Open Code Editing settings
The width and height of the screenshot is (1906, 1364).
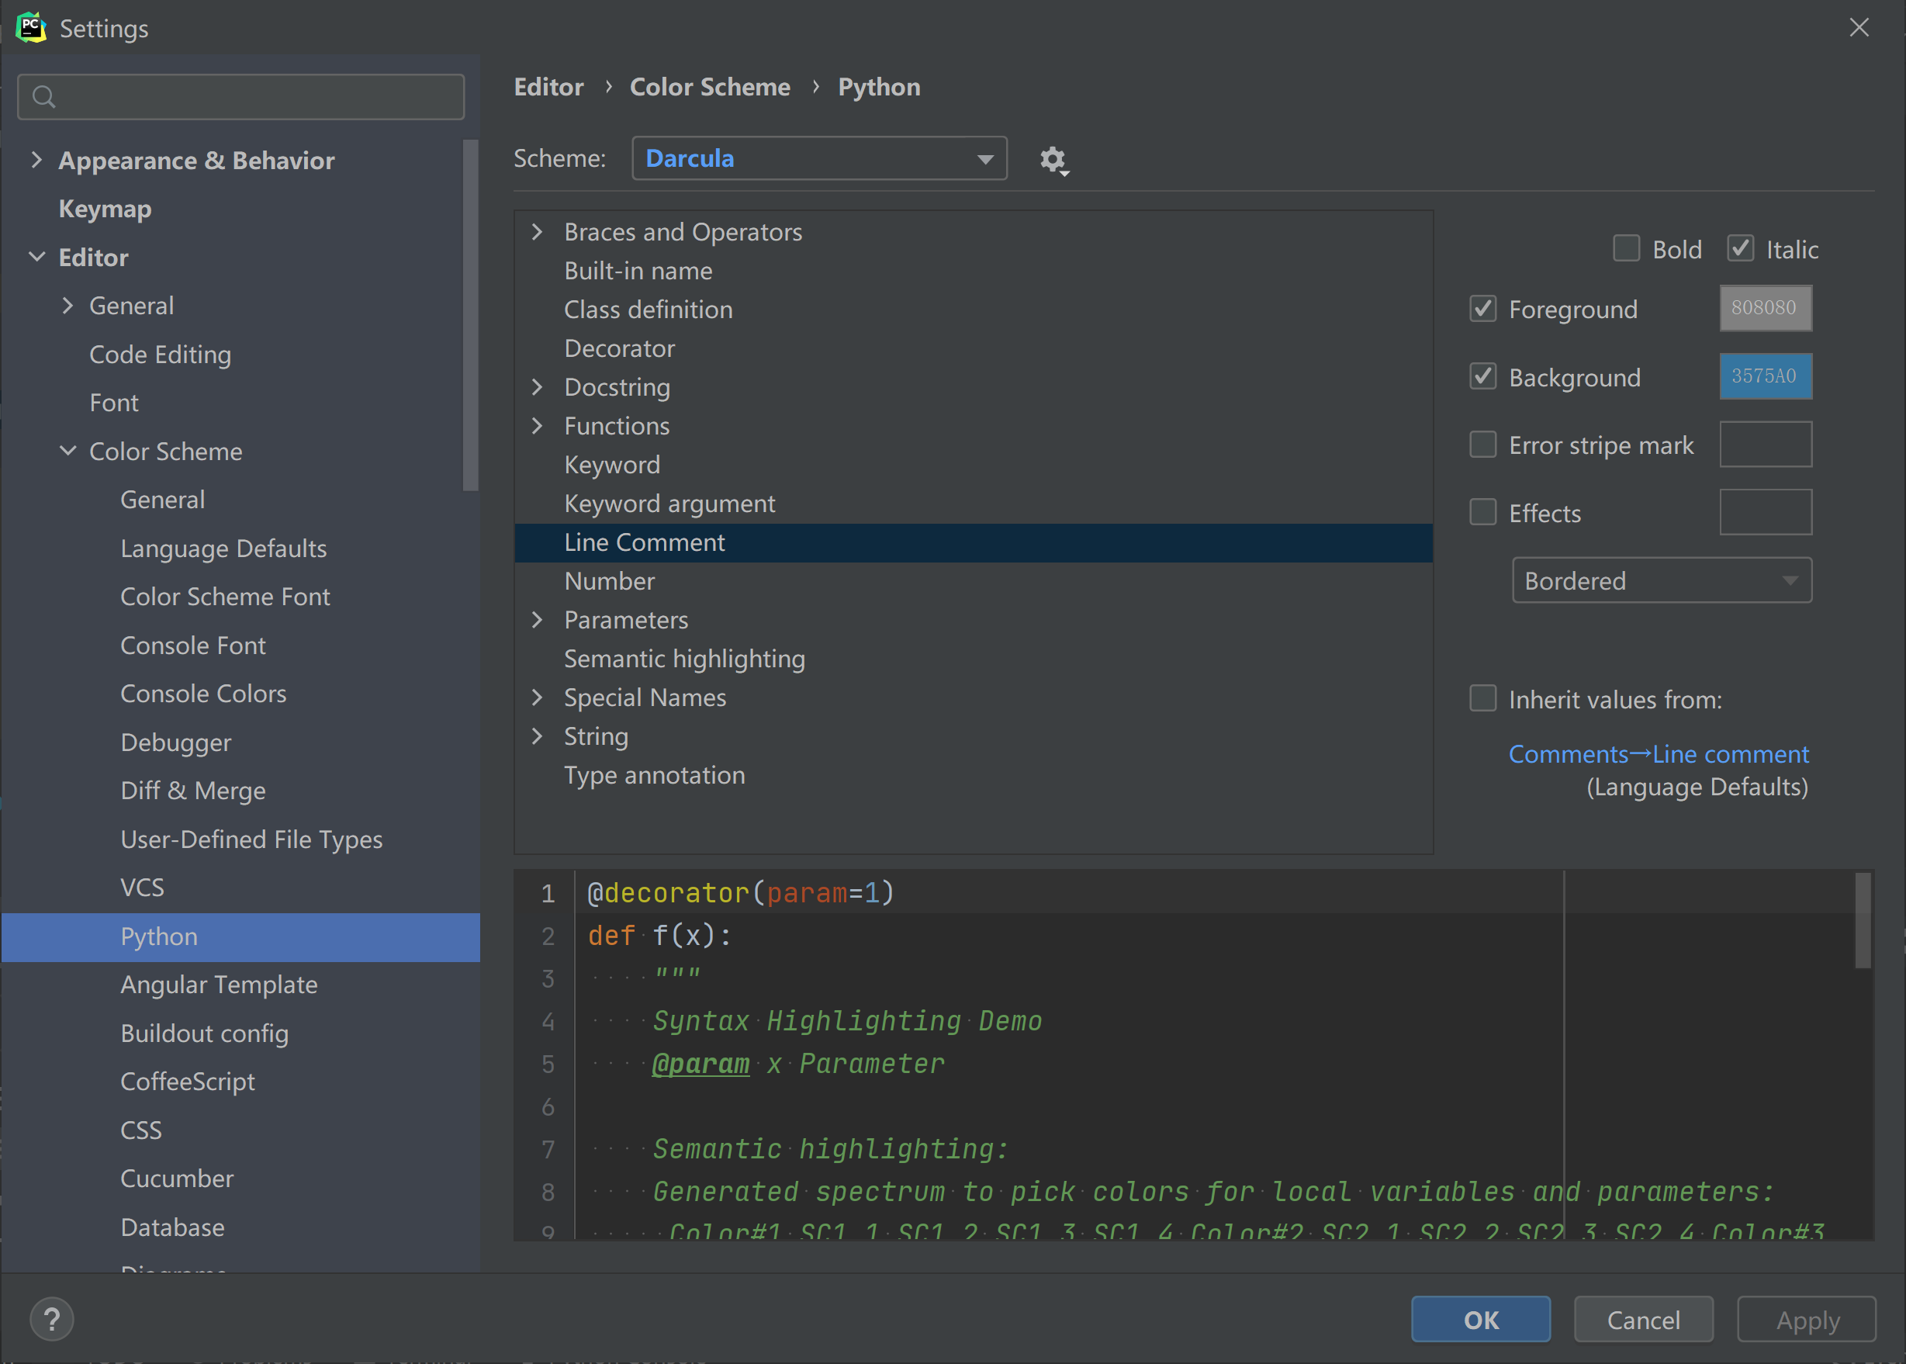point(160,355)
